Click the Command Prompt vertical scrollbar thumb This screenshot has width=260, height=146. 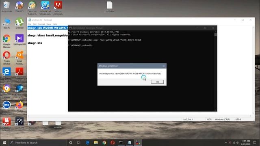216,34
